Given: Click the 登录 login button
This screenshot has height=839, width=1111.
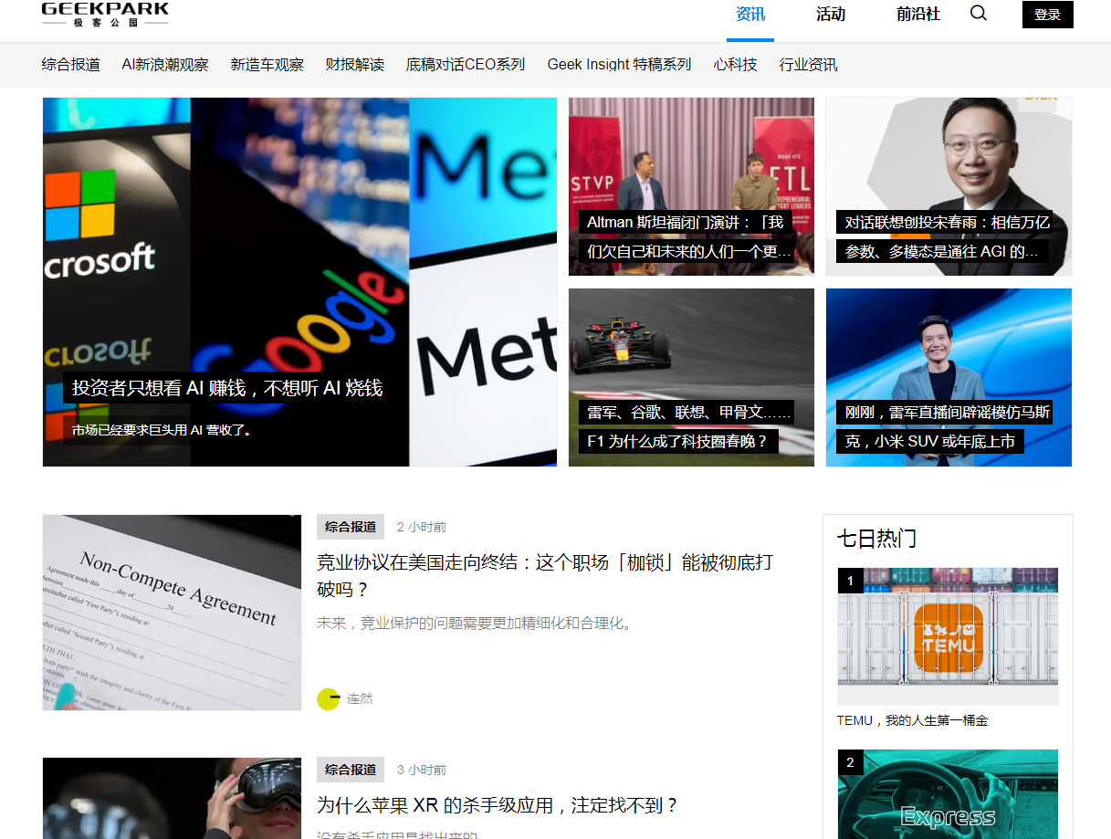Looking at the screenshot, I should click(1047, 15).
